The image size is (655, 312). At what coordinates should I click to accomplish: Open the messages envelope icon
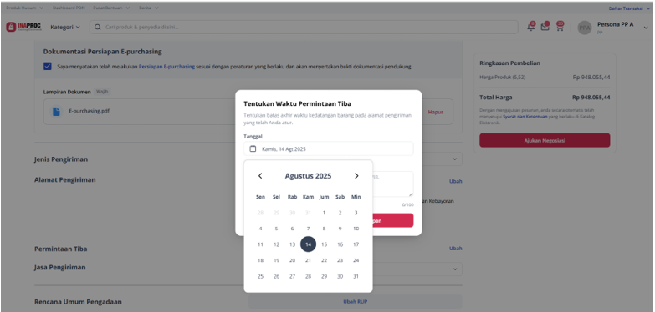pos(545,27)
